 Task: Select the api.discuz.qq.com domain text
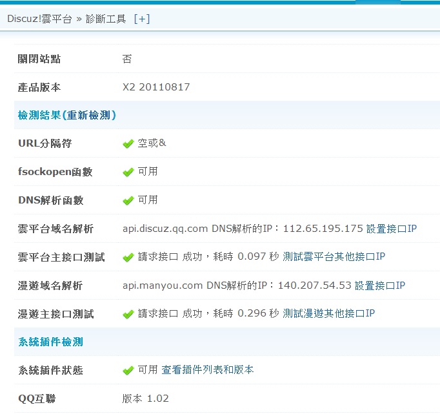tap(165, 229)
